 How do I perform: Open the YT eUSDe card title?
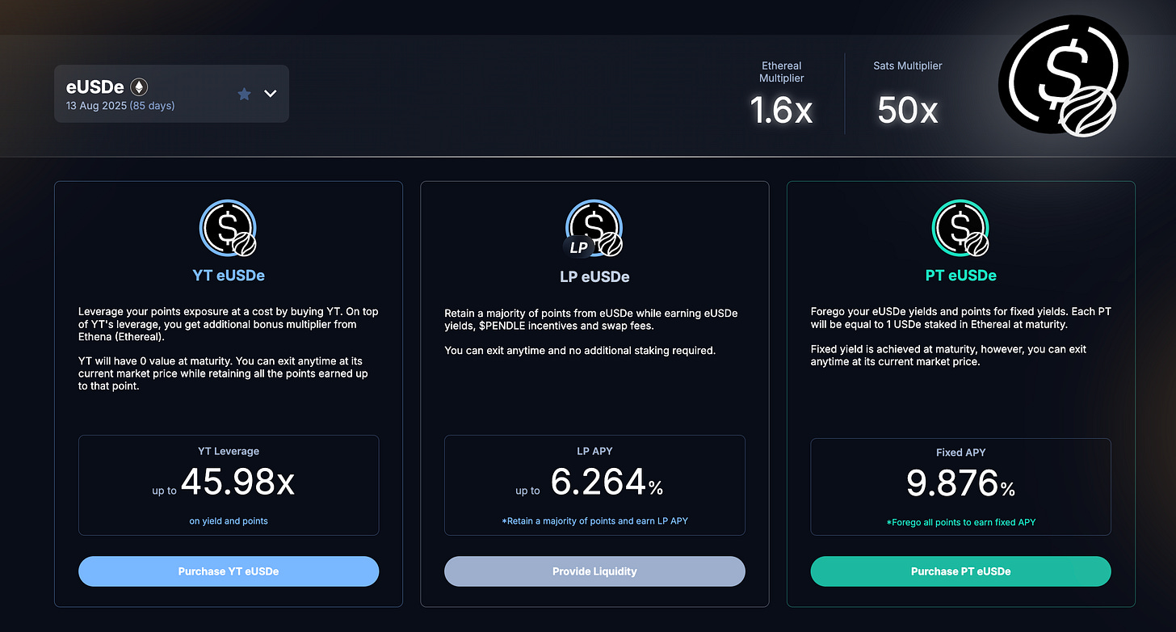[229, 276]
